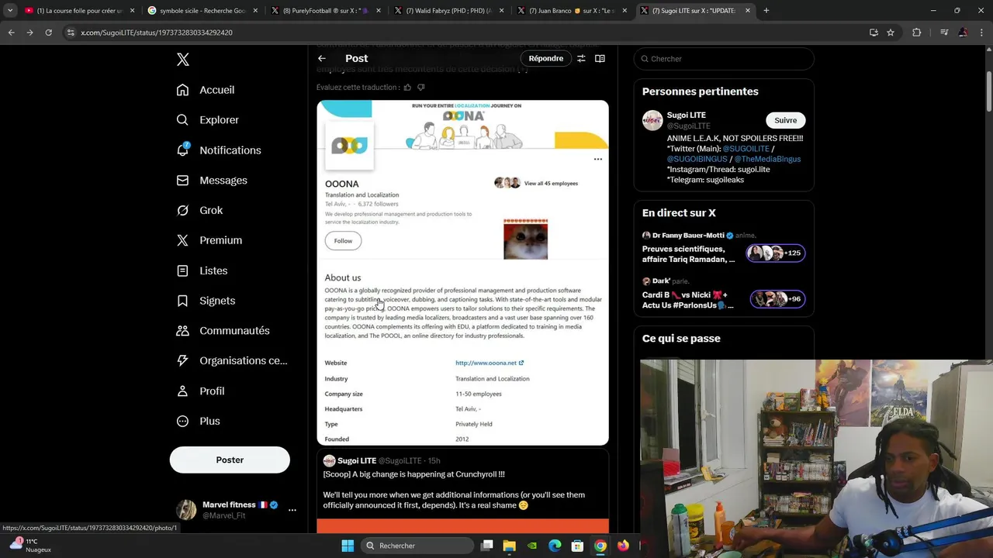The image size is (993, 558).
Task: Open quoted Sugoi LITE Scoop post
Action: coord(462,491)
